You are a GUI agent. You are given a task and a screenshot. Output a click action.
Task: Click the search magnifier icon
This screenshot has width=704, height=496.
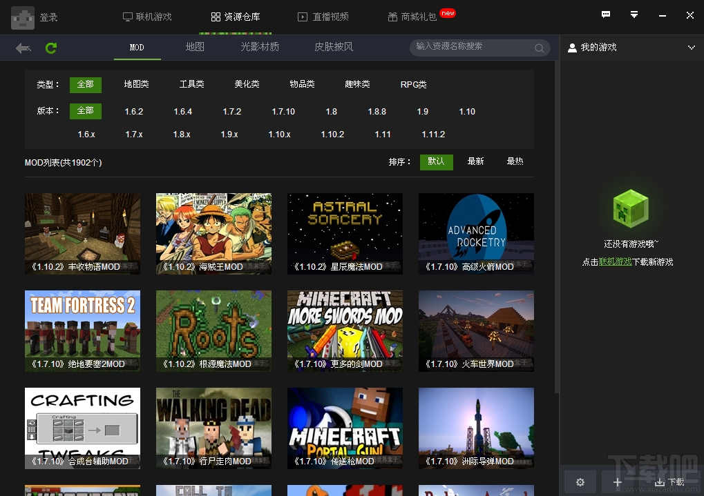point(539,48)
